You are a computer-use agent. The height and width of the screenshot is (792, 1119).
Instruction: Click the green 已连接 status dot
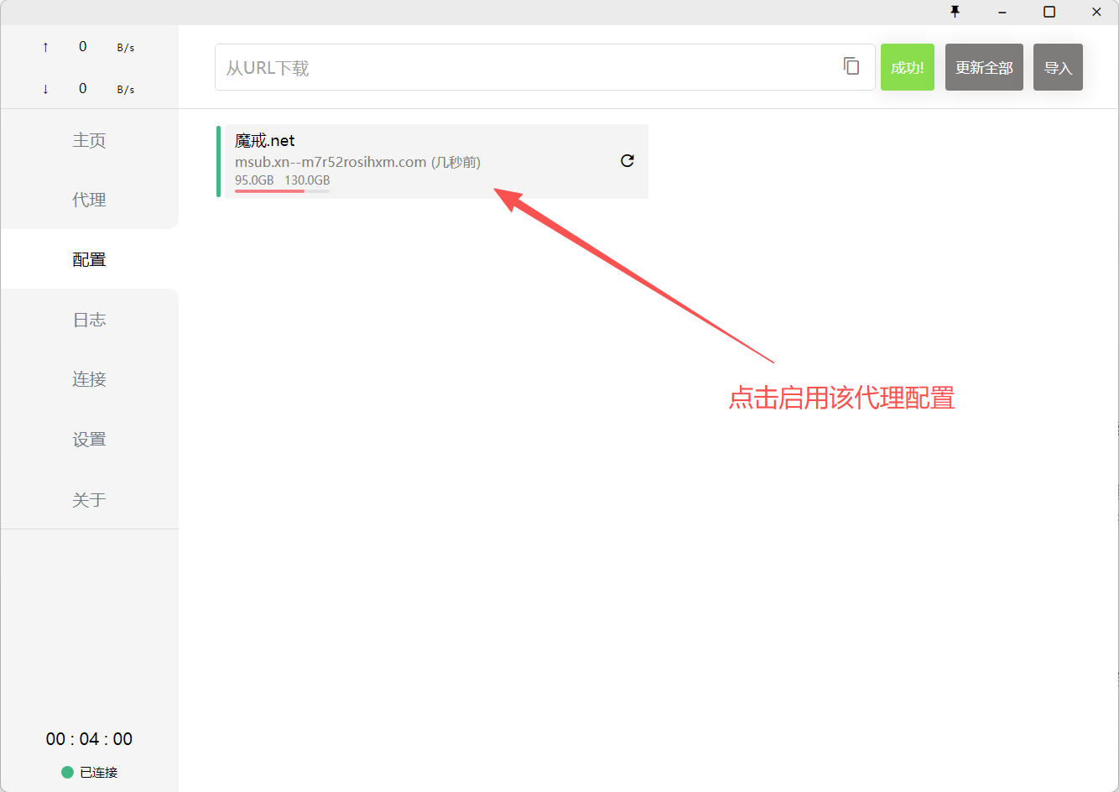67,772
